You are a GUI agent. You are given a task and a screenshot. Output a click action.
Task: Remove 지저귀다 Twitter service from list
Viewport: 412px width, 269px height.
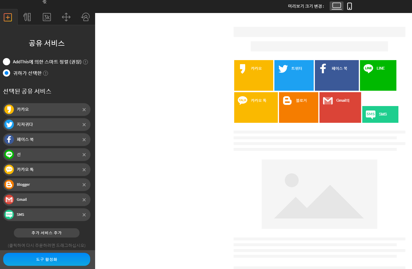(x=84, y=125)
